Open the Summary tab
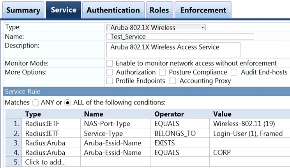The image size is (290, 168). [23, 10]
